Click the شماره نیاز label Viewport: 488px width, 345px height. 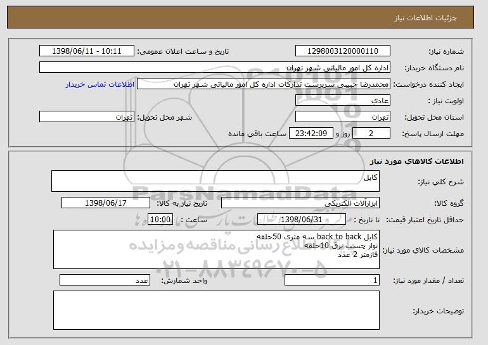click(x=446, y=51)
